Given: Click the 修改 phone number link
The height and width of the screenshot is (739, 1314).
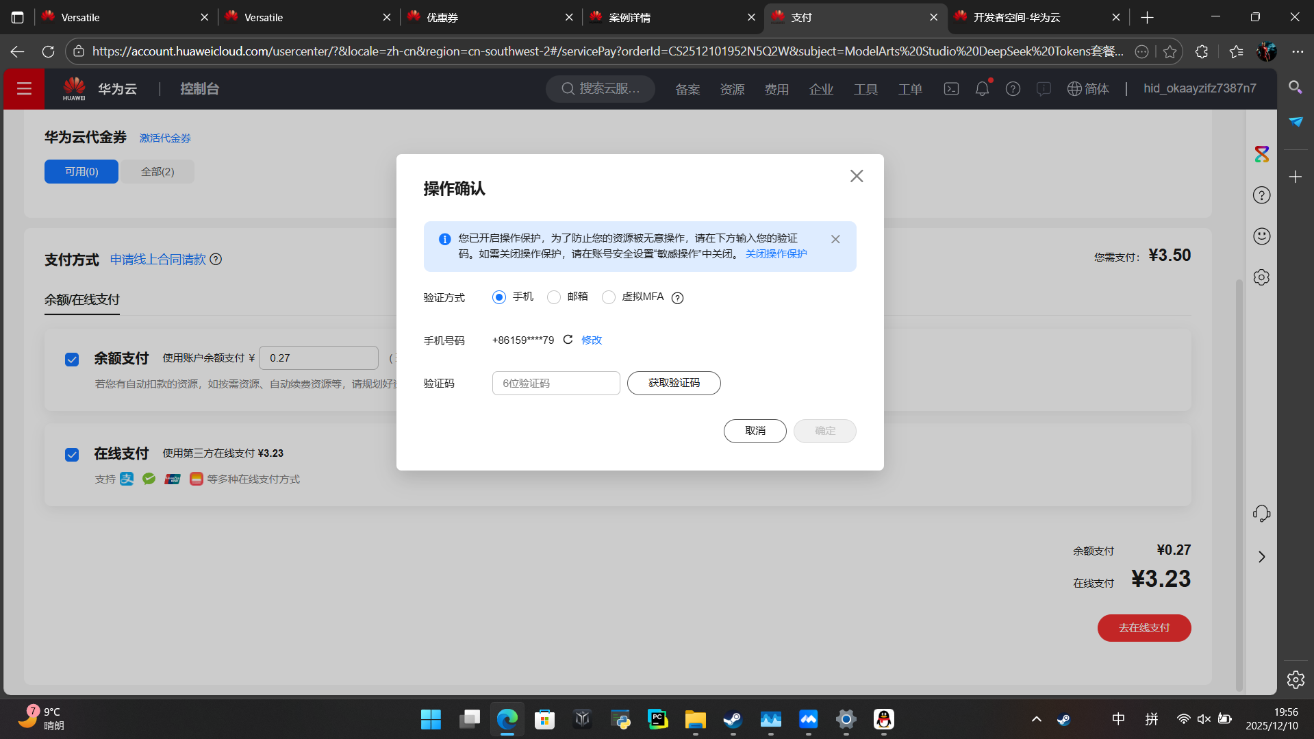Looking at the screenshot, I should [592, 340].
